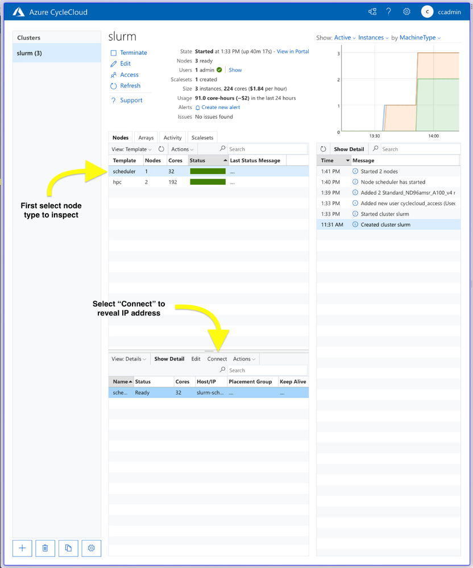Switch to the Scalesets tab
473x568 pixels.
coord(202,138)
